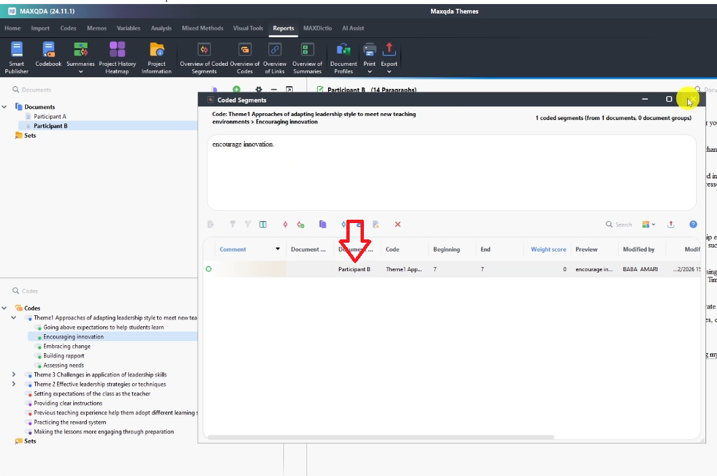Click the Codebook ribbon icon
This screenshot has height=476, width=717.
pyautogui.click(x=48, y=58)
